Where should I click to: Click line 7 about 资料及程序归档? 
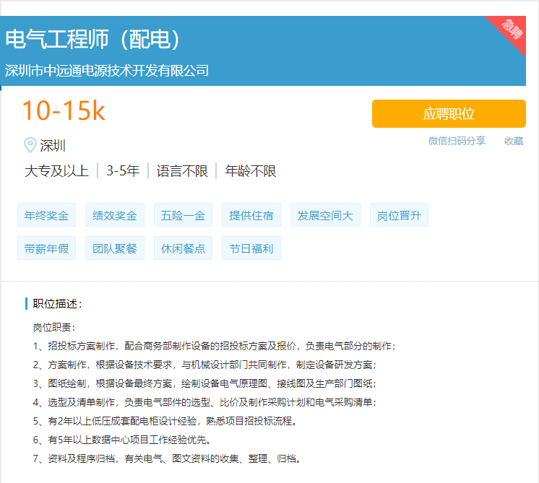coord(167,458)
